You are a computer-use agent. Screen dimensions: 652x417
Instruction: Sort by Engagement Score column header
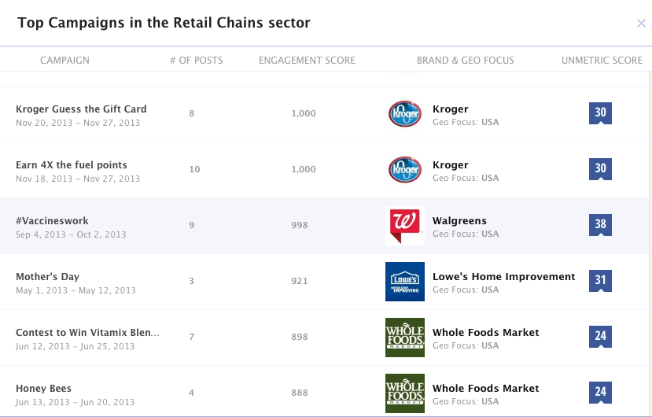point(307,61)
